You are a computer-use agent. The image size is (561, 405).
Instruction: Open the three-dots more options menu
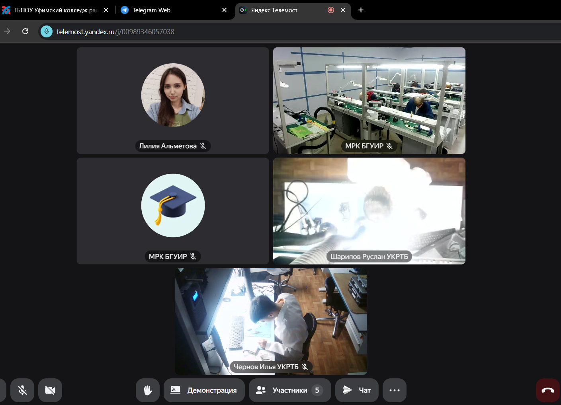[x=395, y=390]
